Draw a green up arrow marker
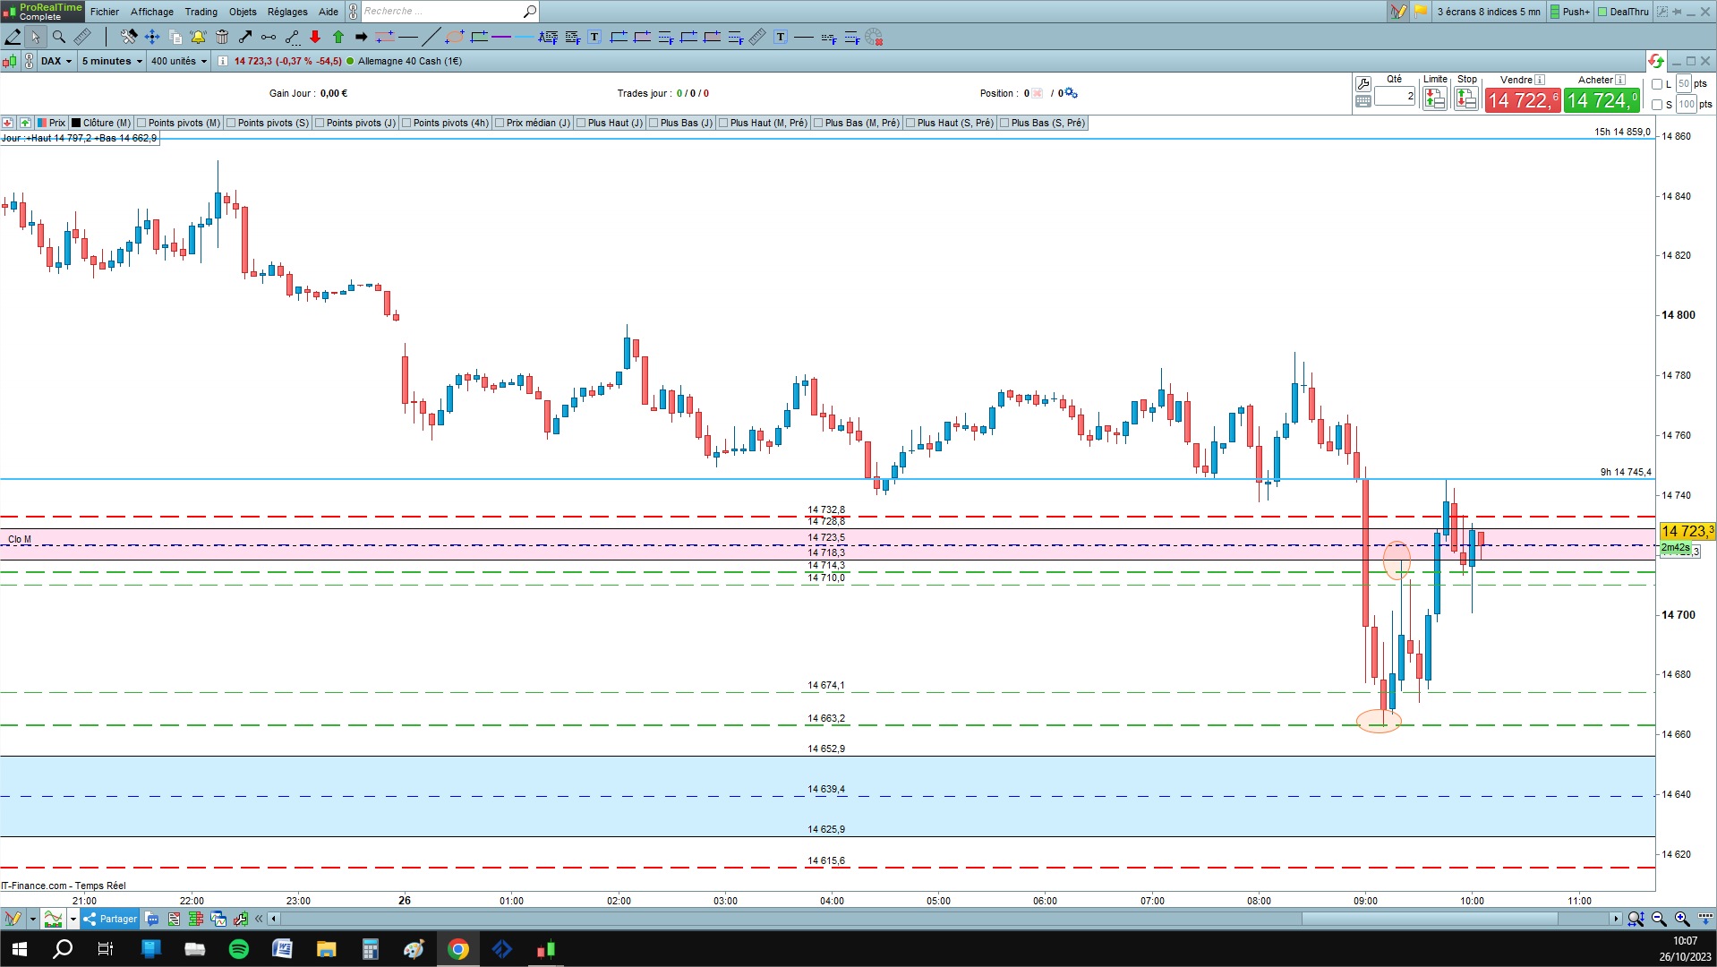Viewport: 1717px width, 967px height. 338,37
